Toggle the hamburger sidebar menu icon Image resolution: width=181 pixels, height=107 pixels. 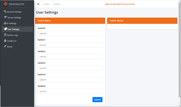(38, 4)
